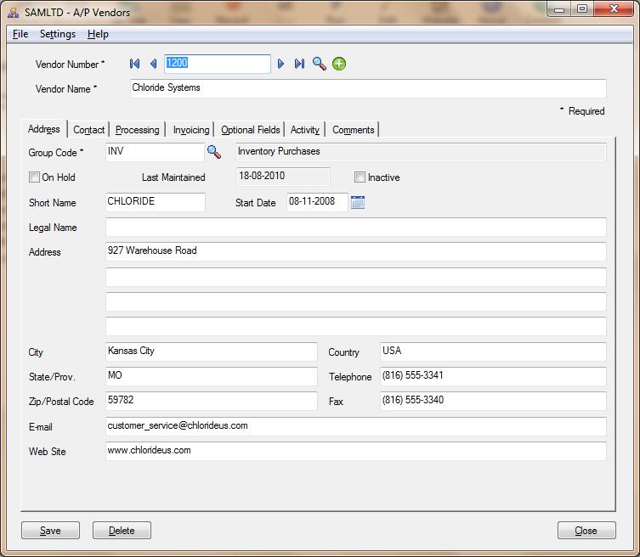Screen dimensions: 640x557
Task: Click the Start Date field
Action: point(317,202)
